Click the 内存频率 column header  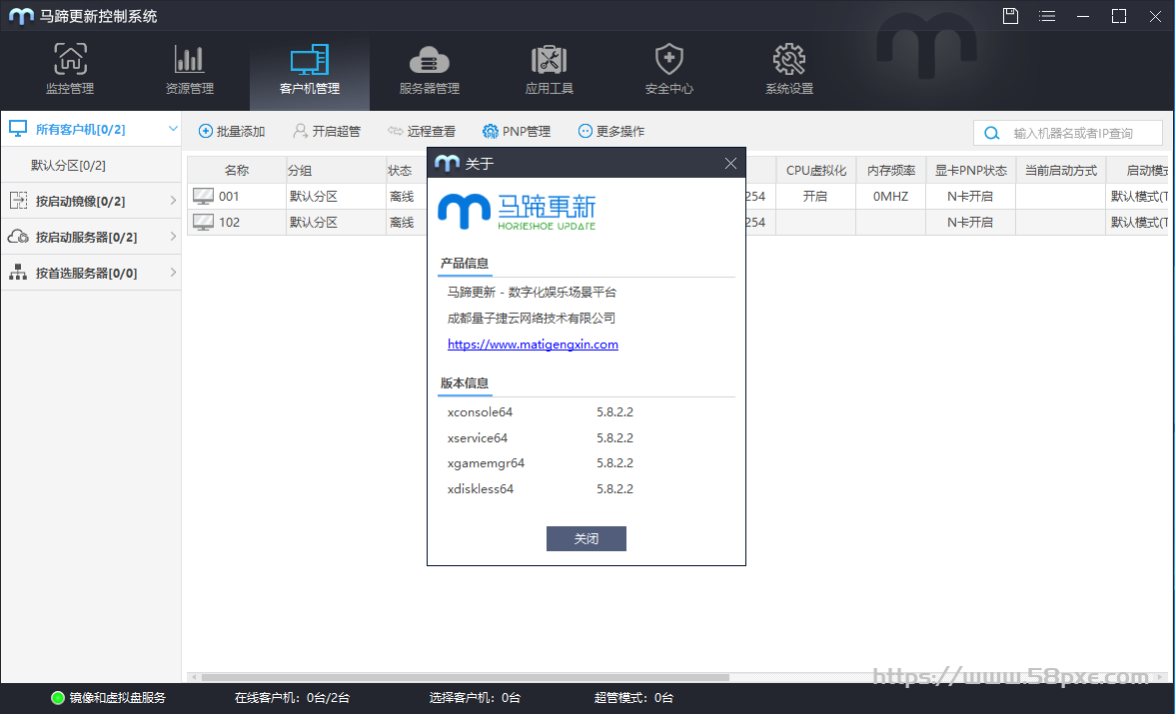[891, 170]
